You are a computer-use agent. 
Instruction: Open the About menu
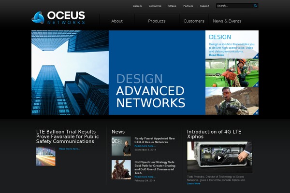point(117,21)
